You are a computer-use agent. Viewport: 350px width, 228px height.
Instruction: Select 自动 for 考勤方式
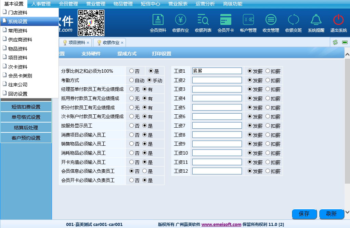(131, 80)
